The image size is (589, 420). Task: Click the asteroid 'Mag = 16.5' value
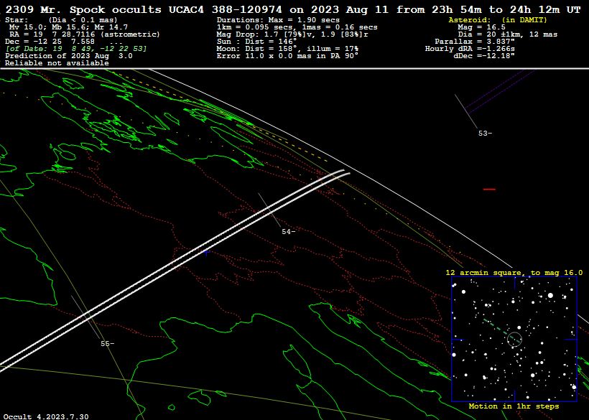tap(481, 27)
